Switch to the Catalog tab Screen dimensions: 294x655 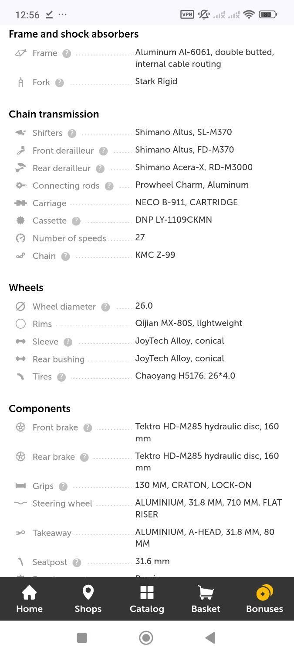[x=147, y=599]
